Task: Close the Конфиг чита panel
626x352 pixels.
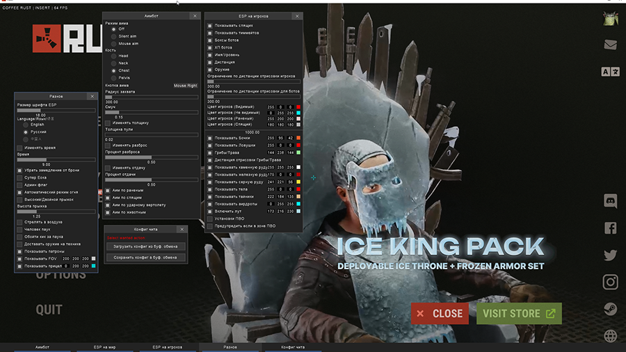Action: [182, 230]
